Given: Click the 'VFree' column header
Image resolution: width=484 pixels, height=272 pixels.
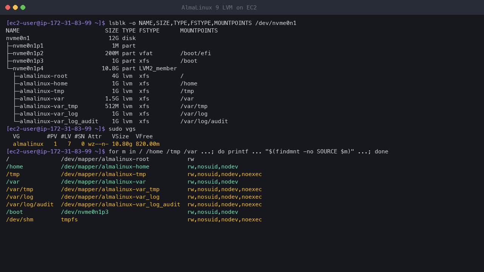Looking at the screenshot, I should point(144,136).
